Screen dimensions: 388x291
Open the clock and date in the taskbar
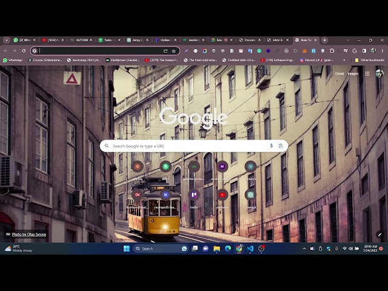370,249
